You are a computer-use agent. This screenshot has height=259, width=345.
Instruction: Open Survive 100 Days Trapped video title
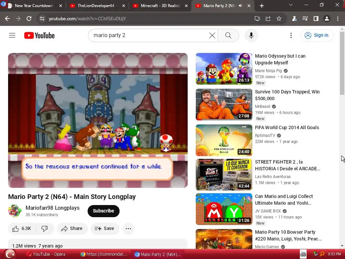pyautogui.click(x=287, y=95)
